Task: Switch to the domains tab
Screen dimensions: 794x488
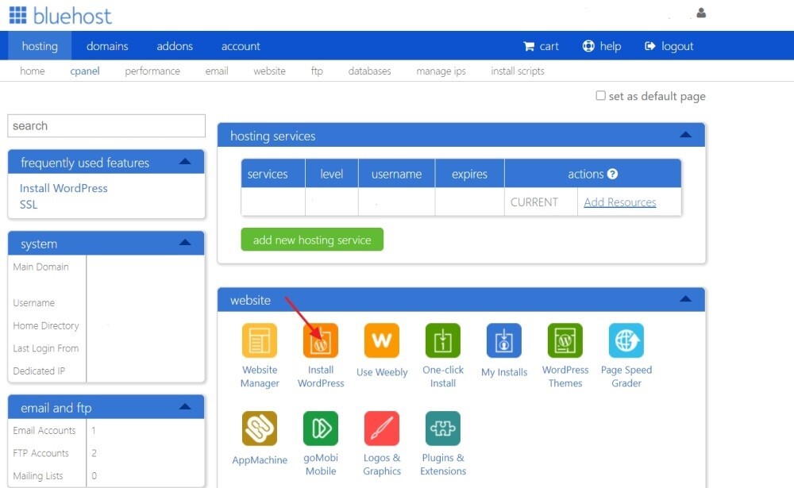Action: click(107, 46)
